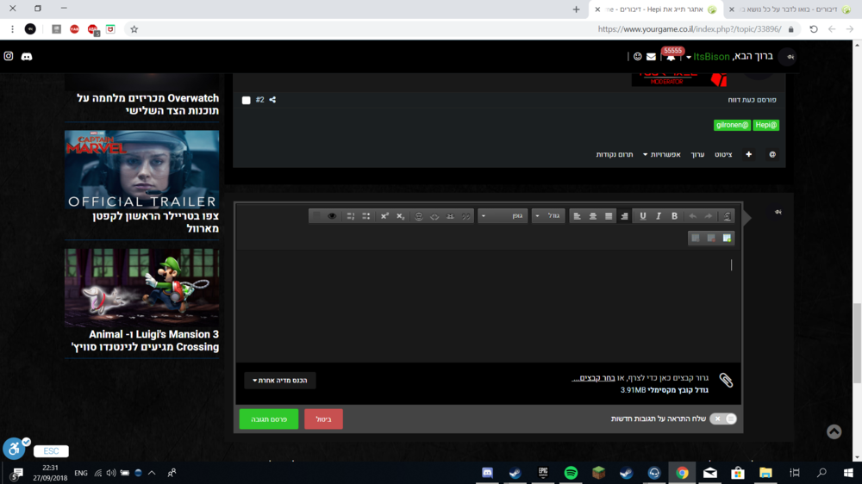Click the eye preview icon in editor toolbar
862x484 pixels.
click(x=332, y=216)
